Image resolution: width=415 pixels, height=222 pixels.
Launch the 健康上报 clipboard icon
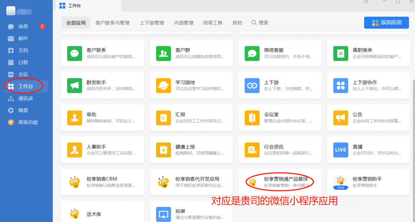(x=163, y=150)
